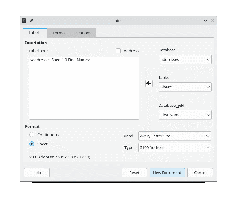Open the Database dropdown showing addresses

[185, 59]
